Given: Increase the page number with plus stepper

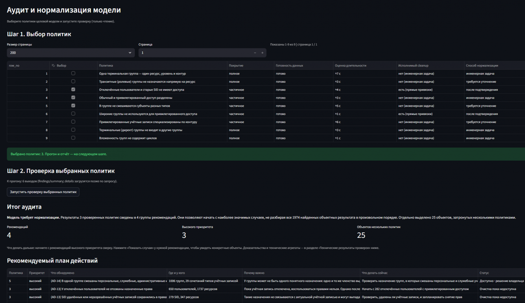Looking at the screenshot, I should click(x=262, y=53).
